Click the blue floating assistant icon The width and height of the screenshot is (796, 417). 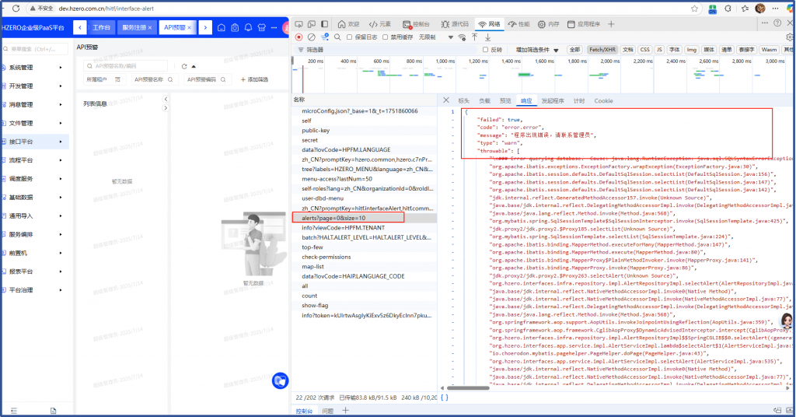[x=281, y=381]
